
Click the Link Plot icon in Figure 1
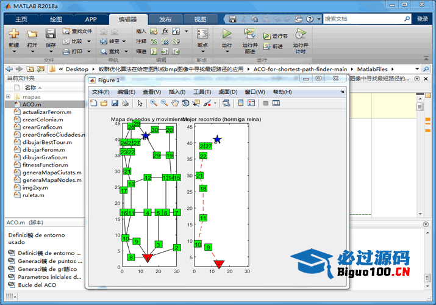tap(226, 103)
